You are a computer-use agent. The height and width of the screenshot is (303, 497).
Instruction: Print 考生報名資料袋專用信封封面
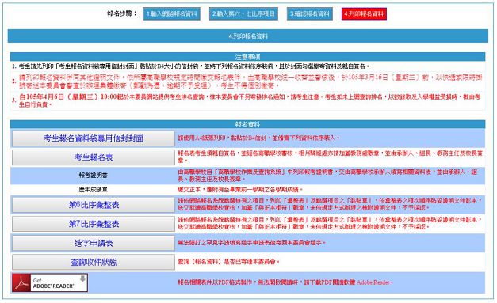[94, 138]
